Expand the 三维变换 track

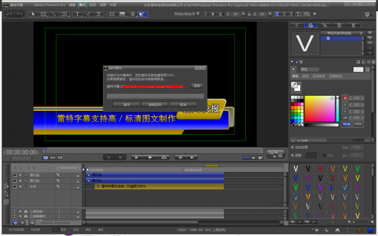(x=20, y=211)
